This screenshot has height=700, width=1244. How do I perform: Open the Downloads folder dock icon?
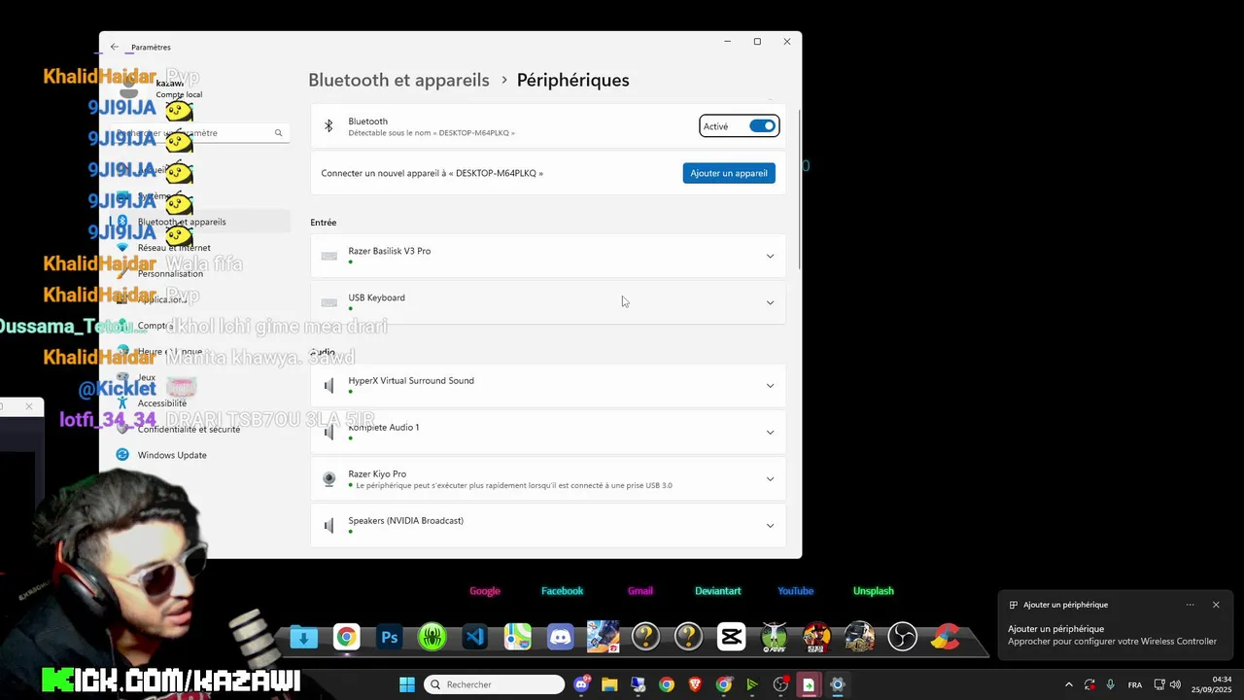[304, 638]
